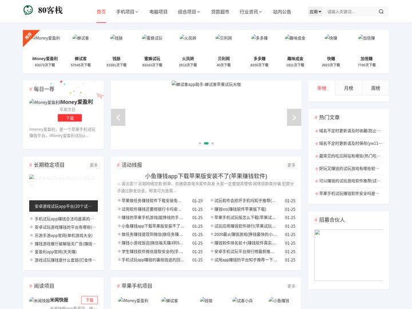Open 好玩又赚钱的试玩游戏 hot article

click(x=349, y=168)
